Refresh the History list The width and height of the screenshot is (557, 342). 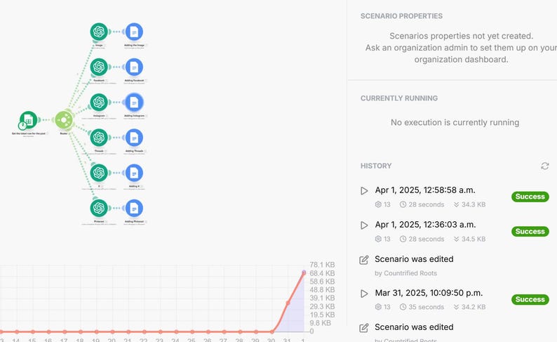544,166
